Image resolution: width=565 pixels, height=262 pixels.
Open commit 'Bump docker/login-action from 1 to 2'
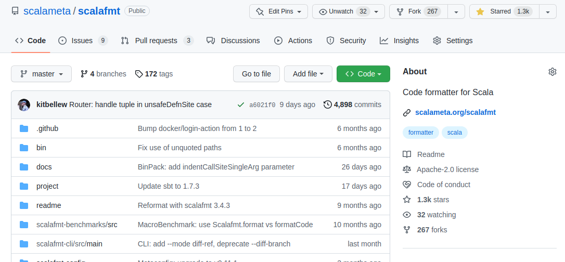pyautogui.click(x=197, y=128)
